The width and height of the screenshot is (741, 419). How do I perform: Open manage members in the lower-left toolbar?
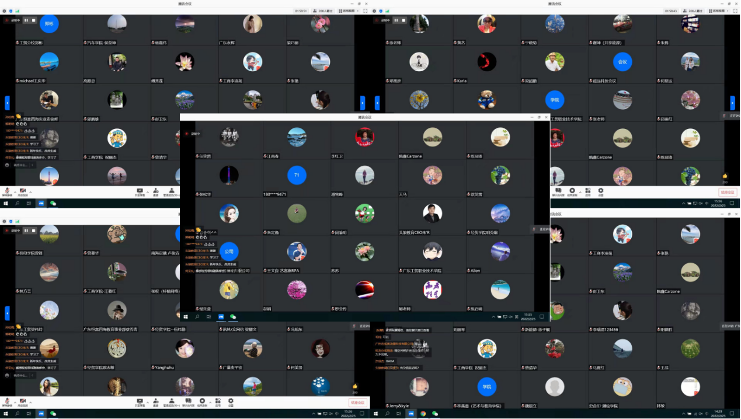[x=172, y=401]
